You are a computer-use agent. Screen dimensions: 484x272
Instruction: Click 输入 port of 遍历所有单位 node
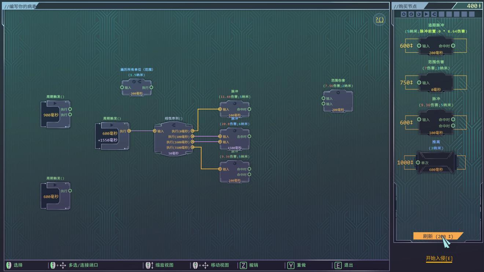coord(122,87)
